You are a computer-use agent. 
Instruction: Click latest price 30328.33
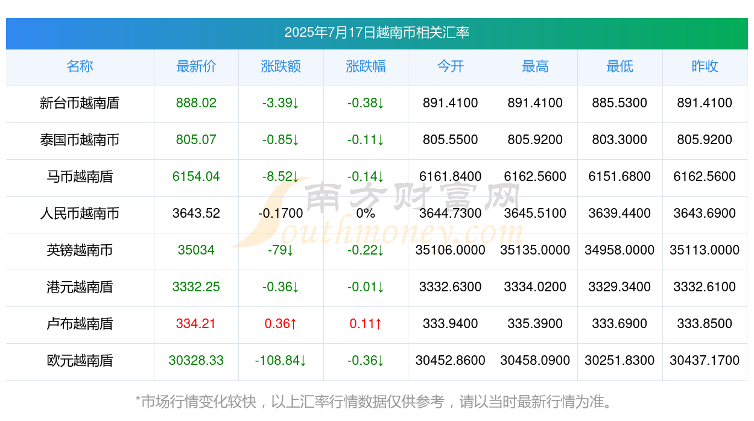point(196,361)
